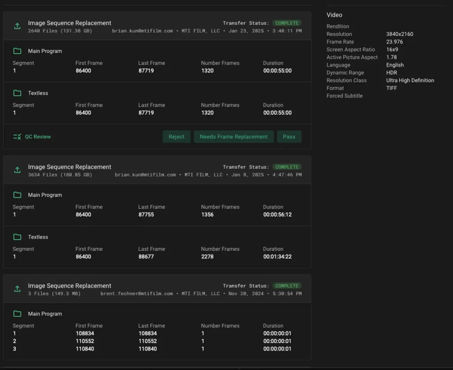
Task: Click the Textless folder icon in the Jan 8 transfer
Action: pos(17,237)
